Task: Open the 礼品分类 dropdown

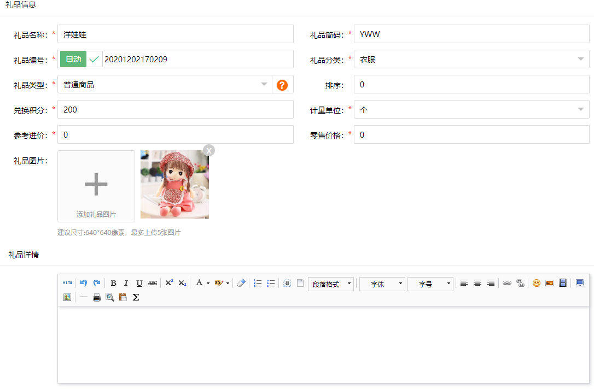Action: pyautogui.click(x=471, y=60)
